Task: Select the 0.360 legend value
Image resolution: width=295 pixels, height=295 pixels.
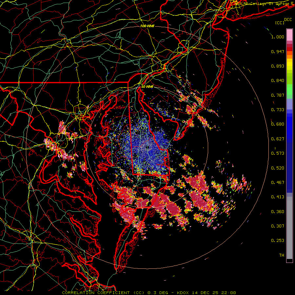Action: point(278,212)
